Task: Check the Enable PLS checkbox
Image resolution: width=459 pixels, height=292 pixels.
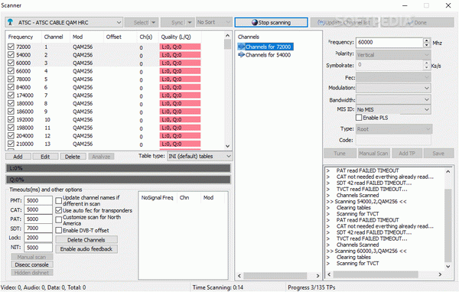Action: point(359,118)
